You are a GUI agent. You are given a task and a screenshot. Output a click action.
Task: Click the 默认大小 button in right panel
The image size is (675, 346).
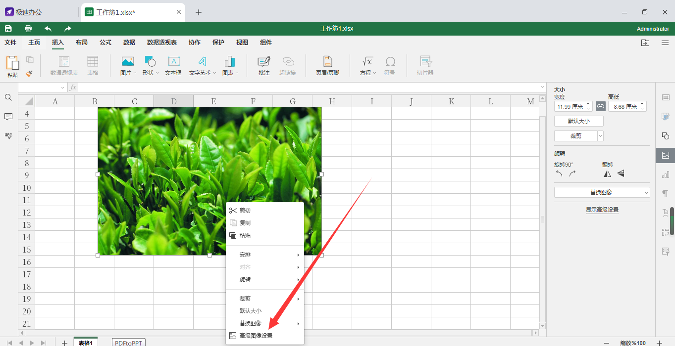coord(579,121)
